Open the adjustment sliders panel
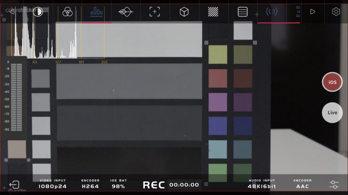This screenshot has height=195, width=348. pos(334,185)
